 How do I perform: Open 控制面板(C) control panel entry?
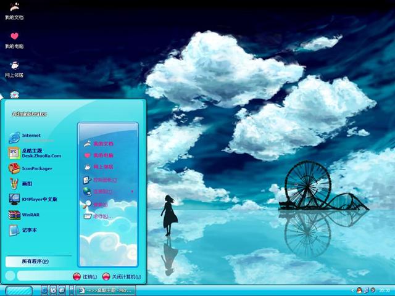(100, 180)
